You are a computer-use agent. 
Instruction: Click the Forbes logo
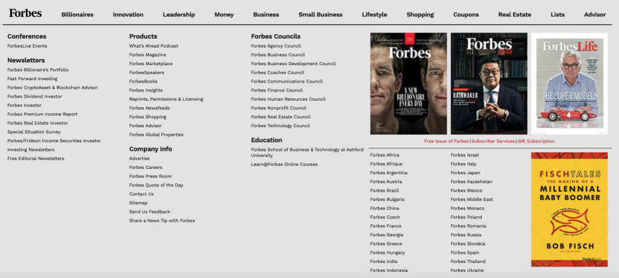coord(25,13)
